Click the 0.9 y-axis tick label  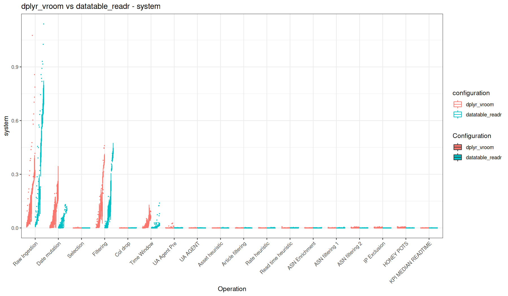click(15, 67)
